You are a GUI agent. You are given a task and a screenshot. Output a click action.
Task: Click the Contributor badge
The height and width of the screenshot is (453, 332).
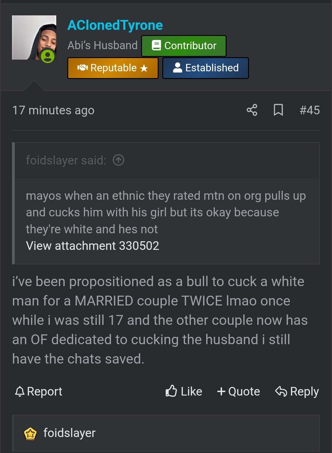tap(184, 46)
